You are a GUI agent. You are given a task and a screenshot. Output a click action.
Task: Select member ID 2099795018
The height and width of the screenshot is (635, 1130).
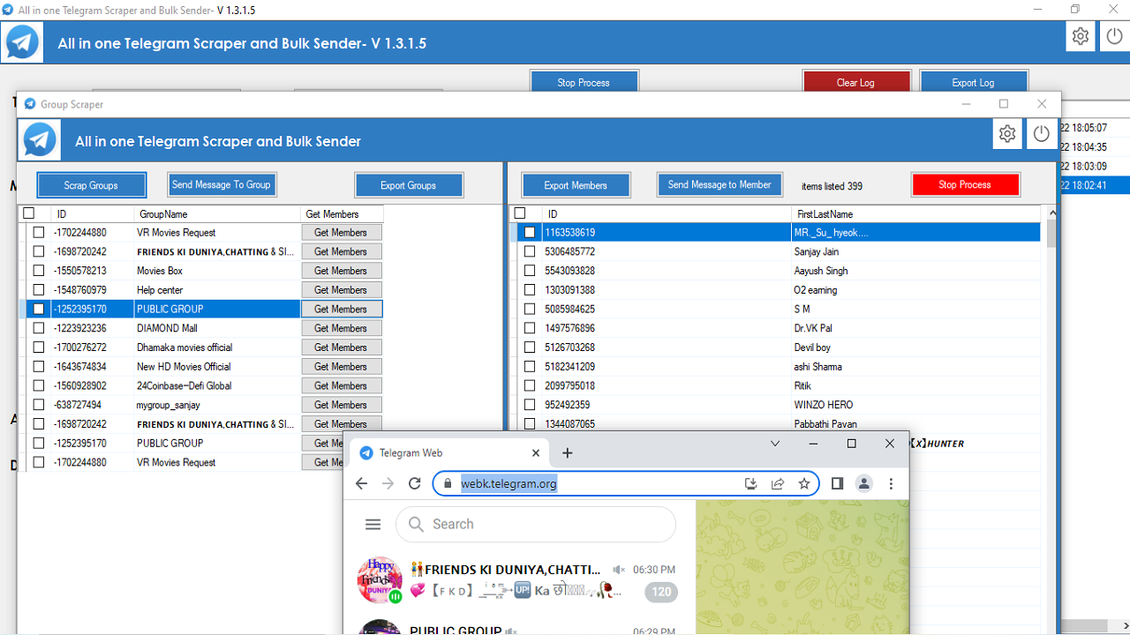click(x=570, y=385)
